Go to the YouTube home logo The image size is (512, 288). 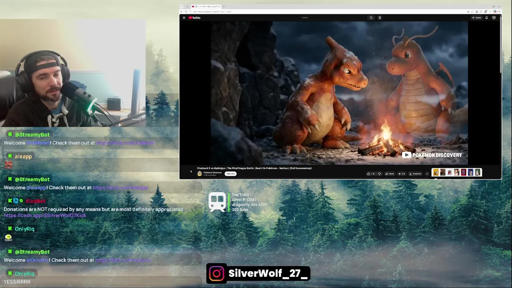coord(195,18)
